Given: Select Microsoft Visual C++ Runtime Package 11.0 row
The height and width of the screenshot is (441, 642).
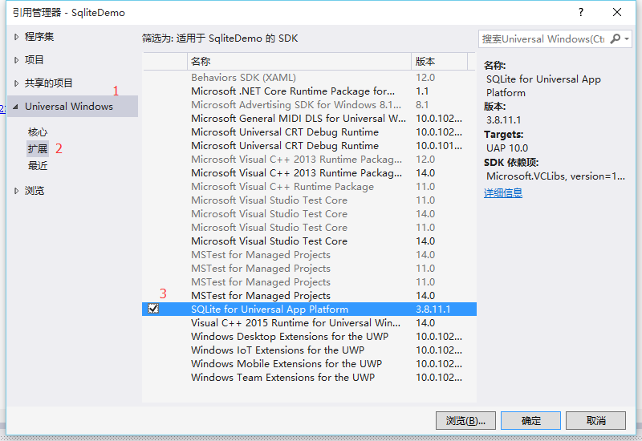Looking at the screenshot, I should pyautogui.click(x=309, y=187).
